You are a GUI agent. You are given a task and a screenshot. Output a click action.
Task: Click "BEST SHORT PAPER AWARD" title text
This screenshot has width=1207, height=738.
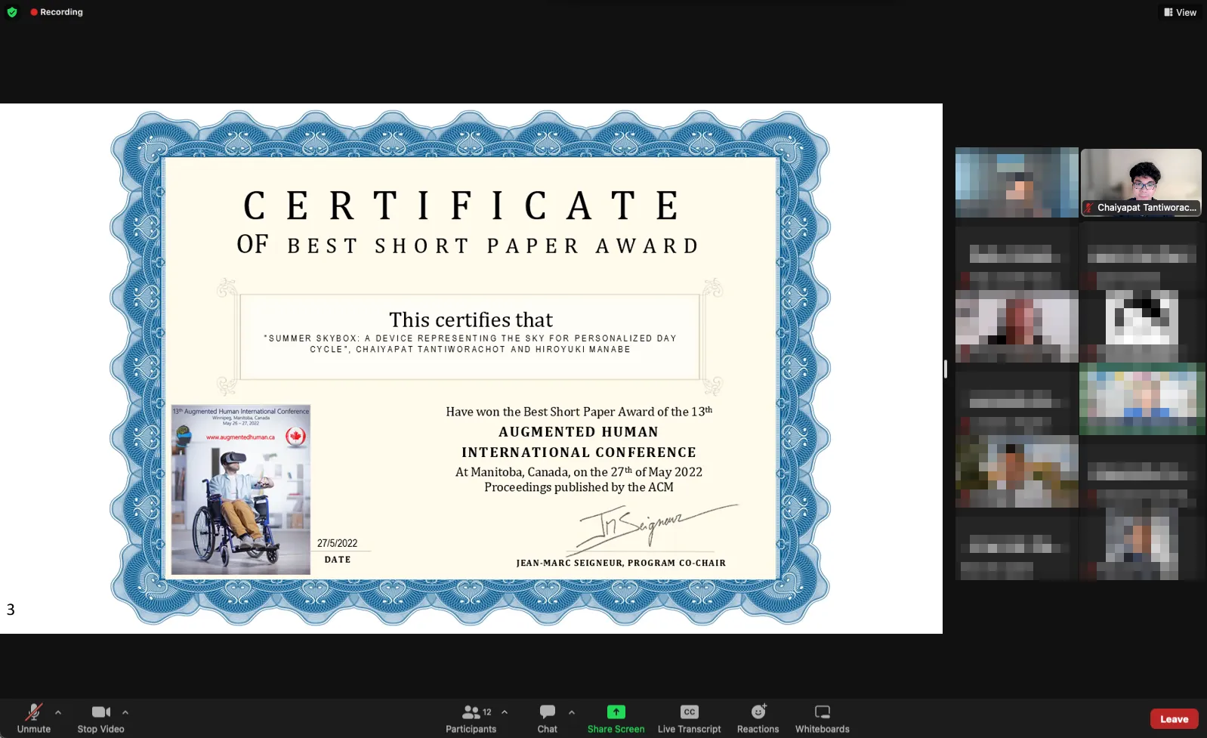pos(493,246)
